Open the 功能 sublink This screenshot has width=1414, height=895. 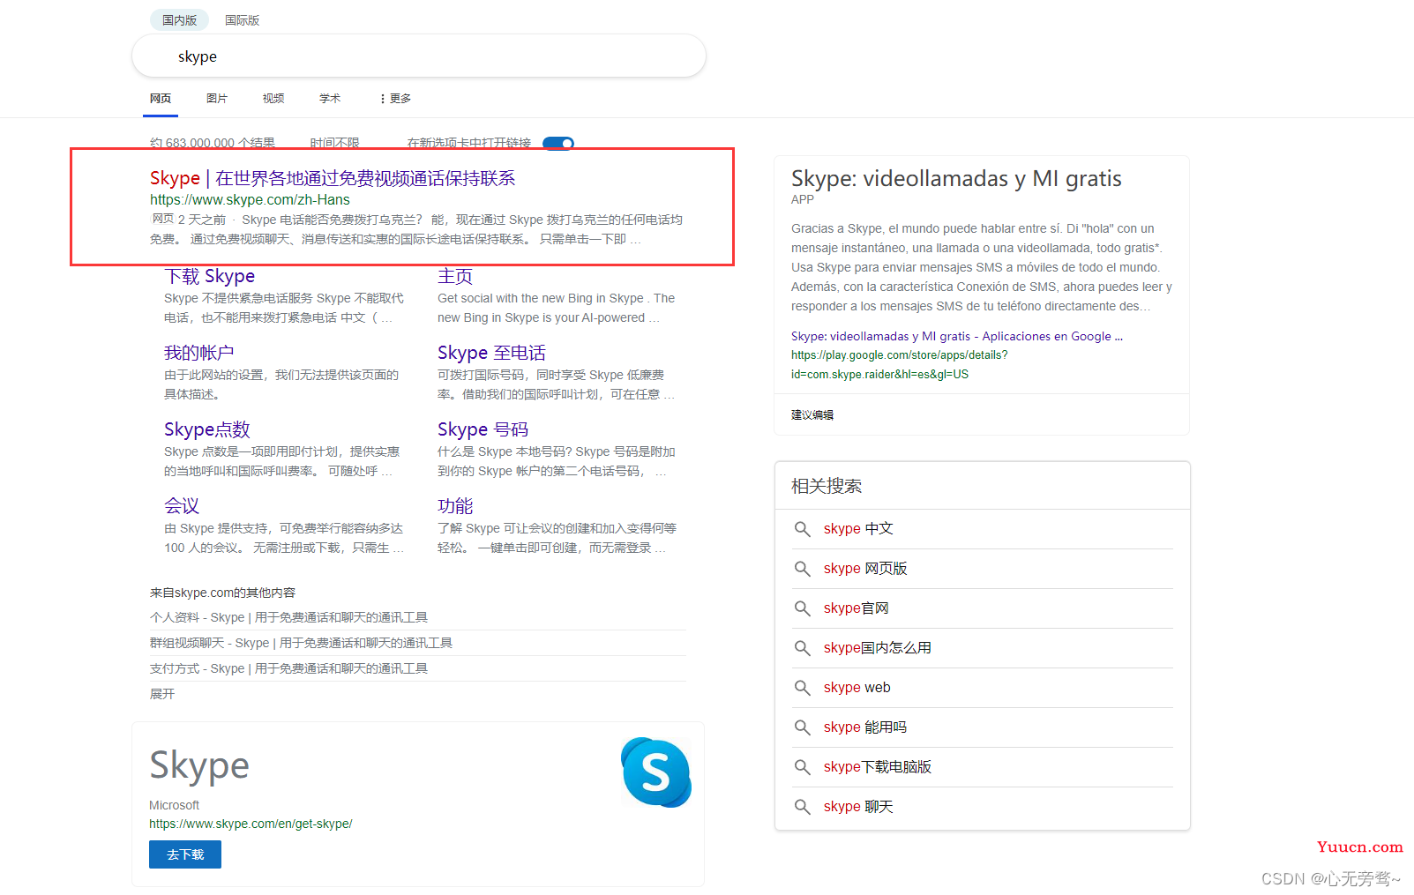(455, 506)
